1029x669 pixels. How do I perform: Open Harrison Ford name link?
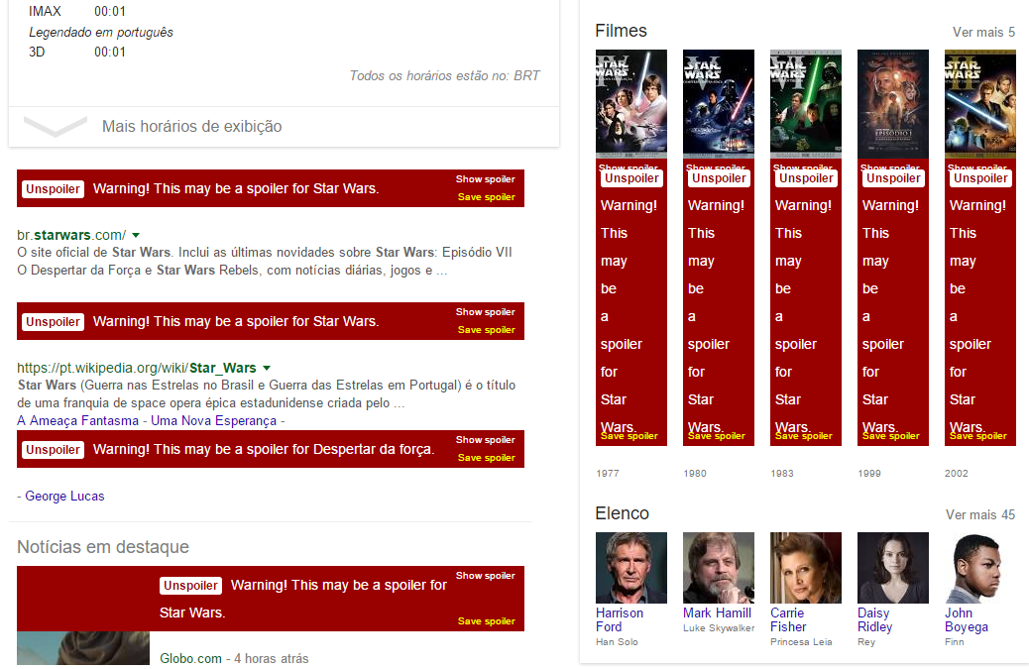pos(620,619)
